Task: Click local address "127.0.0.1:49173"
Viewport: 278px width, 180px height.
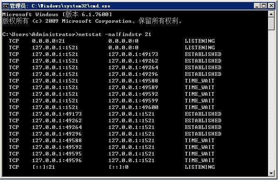Action: pos(57,114)
